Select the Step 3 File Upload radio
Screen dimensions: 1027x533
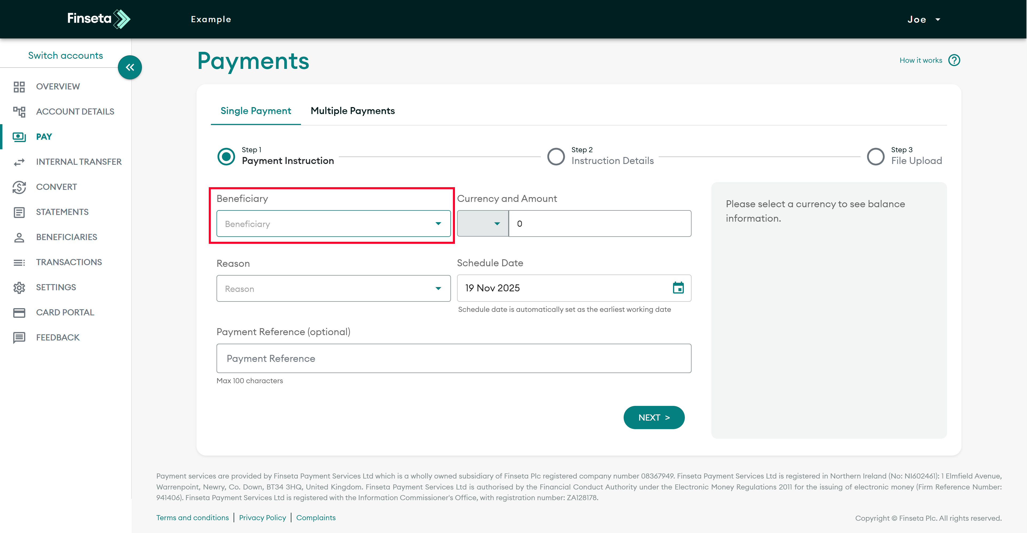(875, 156)
